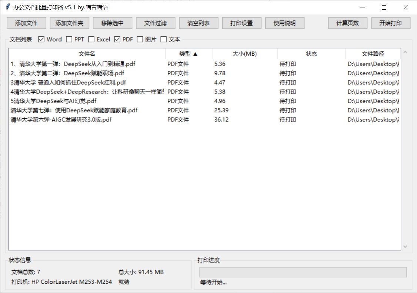
Task: Sort by the 文件名 column header
Action: tap(87, 54)
